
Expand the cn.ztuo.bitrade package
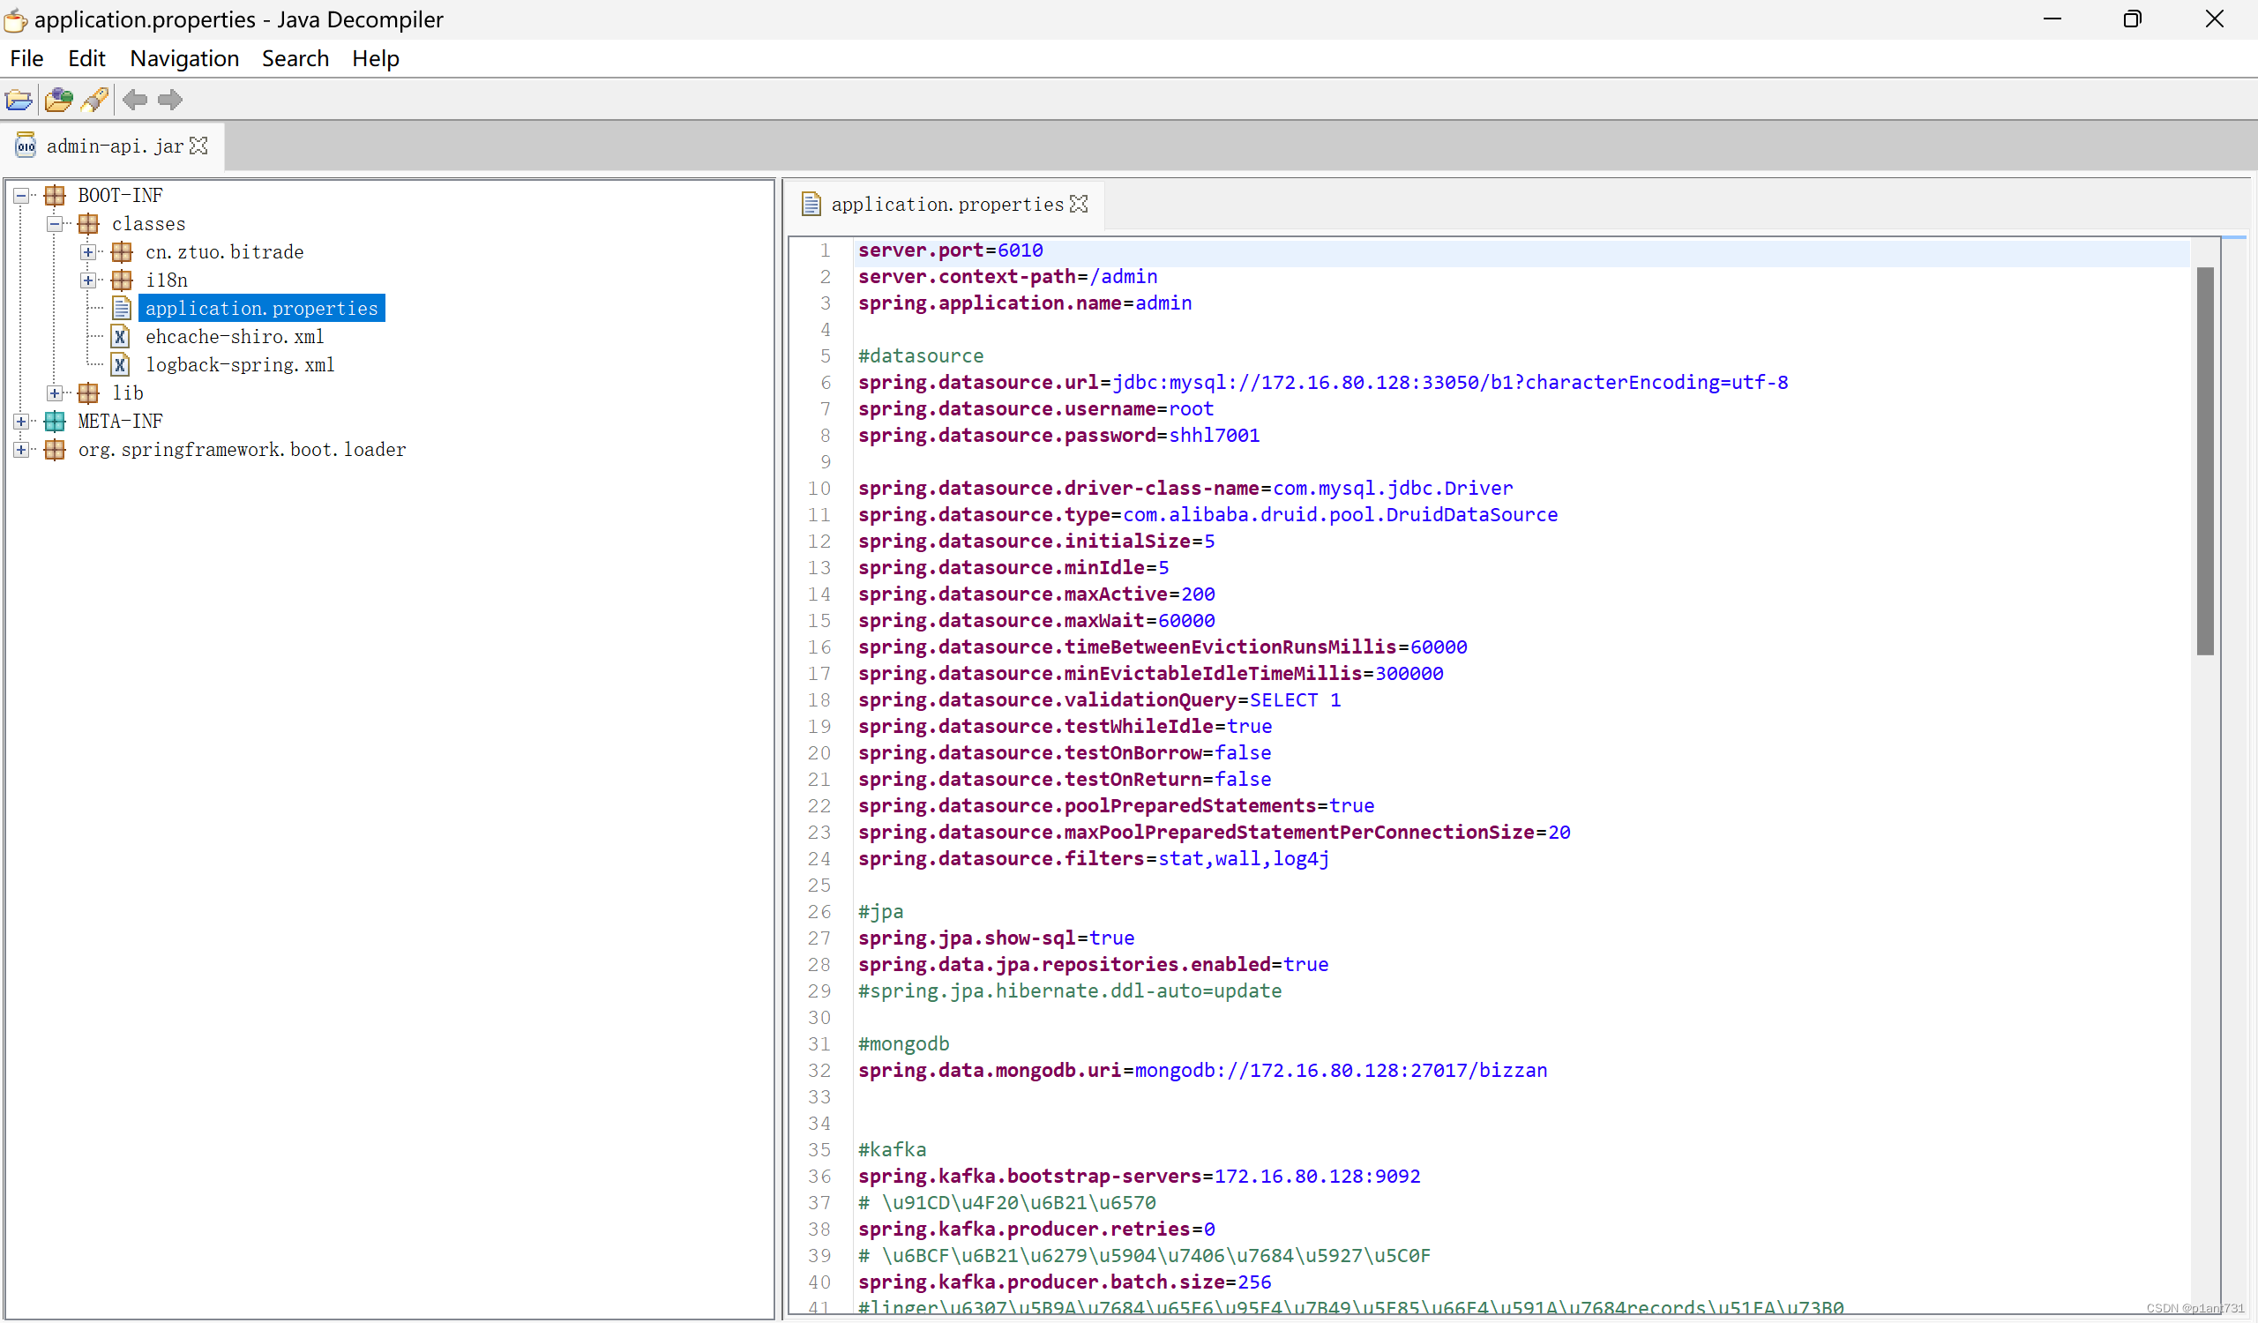88,252
